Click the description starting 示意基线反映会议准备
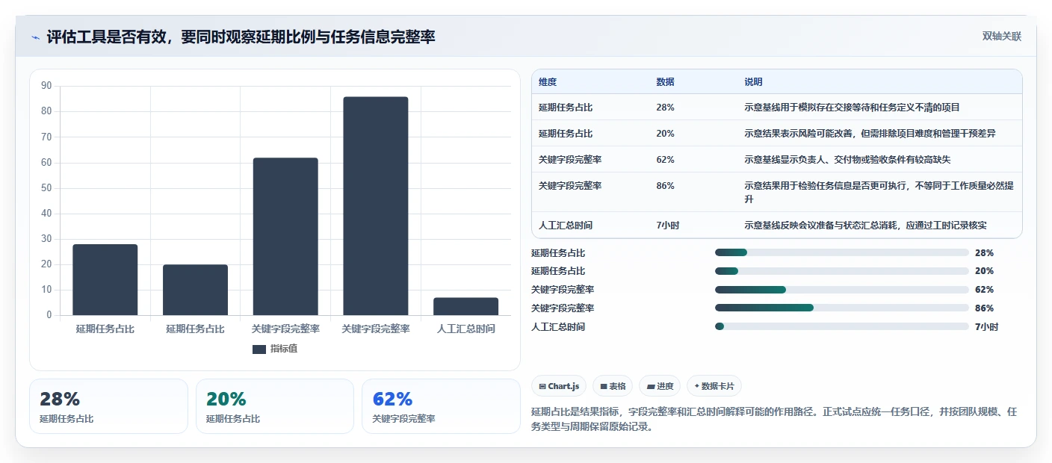The image size is (1052, 463). 865,225
